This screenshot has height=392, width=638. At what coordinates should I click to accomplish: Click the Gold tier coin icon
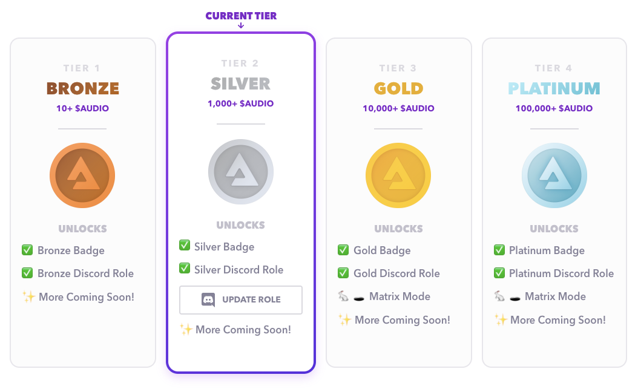(x=398, y=175)
